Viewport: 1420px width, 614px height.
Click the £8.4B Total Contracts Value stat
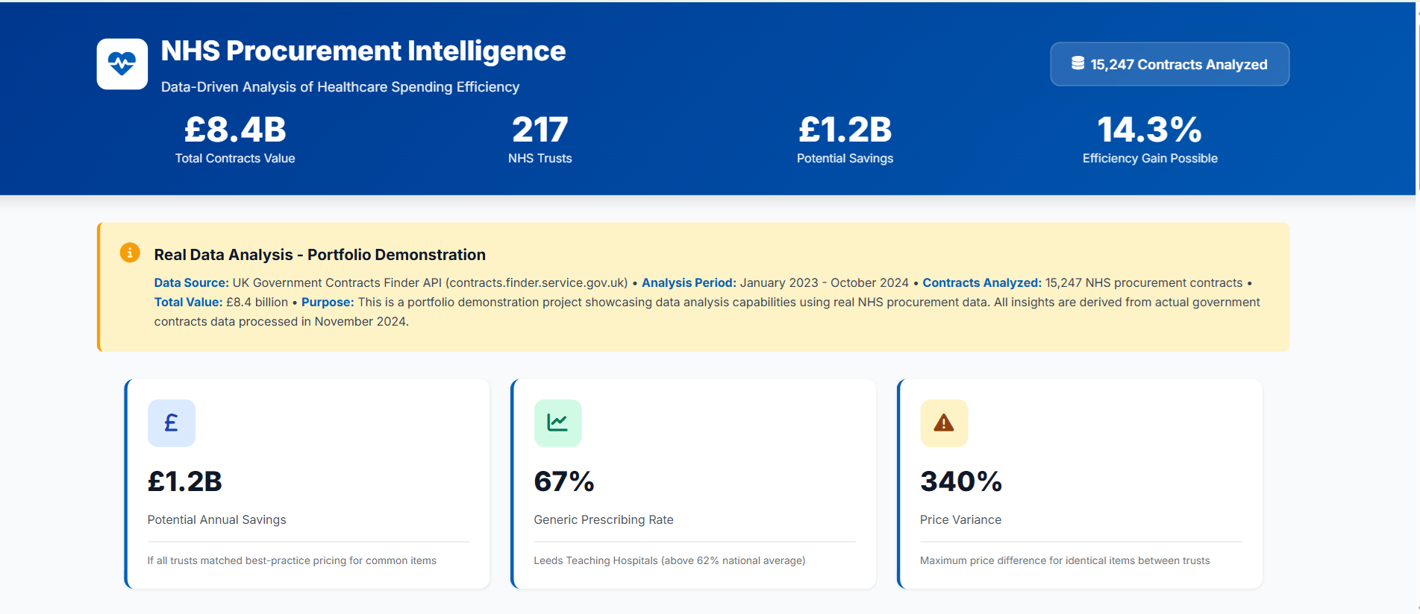tap(235, 139)
